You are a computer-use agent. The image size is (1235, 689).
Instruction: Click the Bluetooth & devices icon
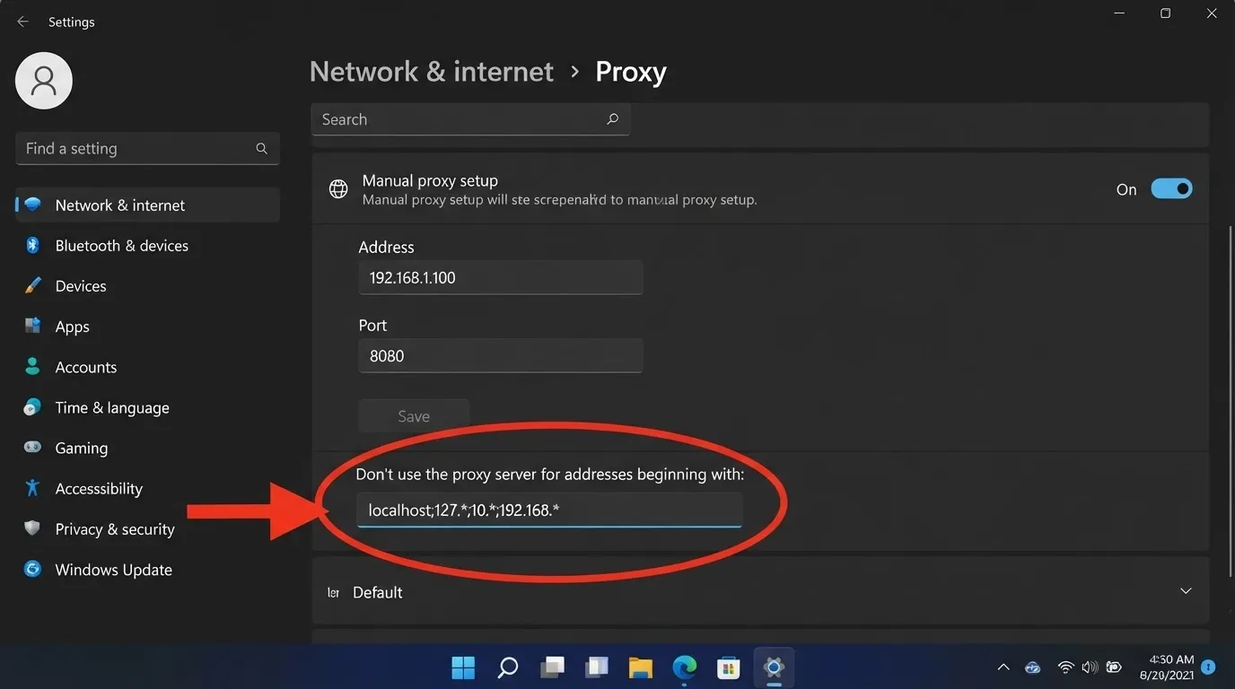(x=33, y=246)
